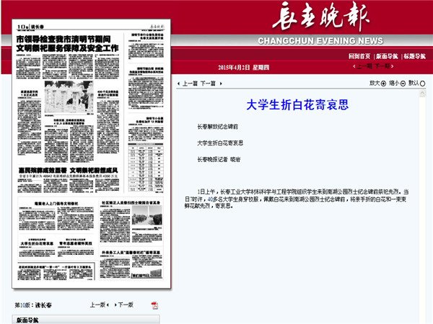Open 版面导航 in top navigation bar
Image resolution: width=433 pixels, height=324 pixels.
(386, 55)
